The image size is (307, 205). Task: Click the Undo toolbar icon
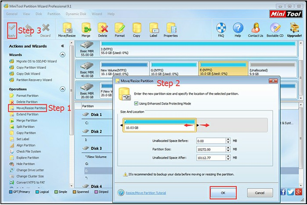[28, 28]
